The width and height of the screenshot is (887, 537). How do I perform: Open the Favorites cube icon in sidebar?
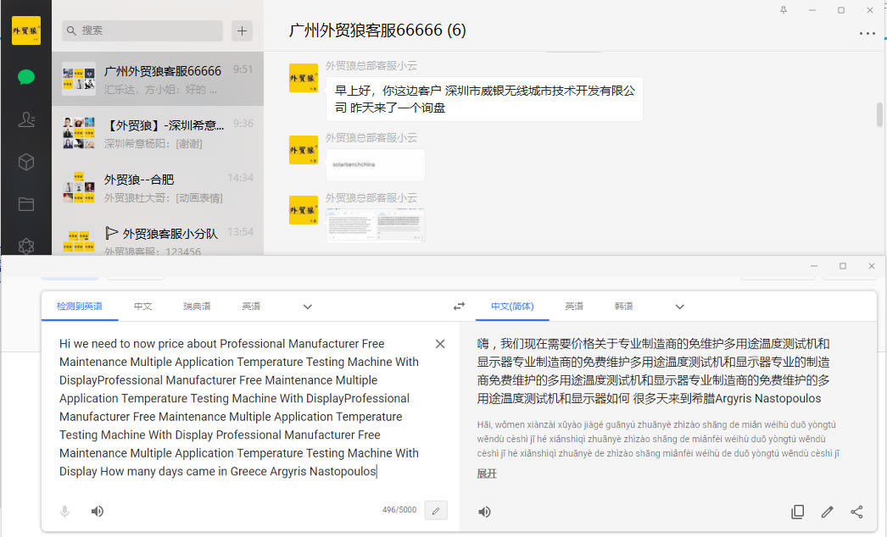point(26,162)
